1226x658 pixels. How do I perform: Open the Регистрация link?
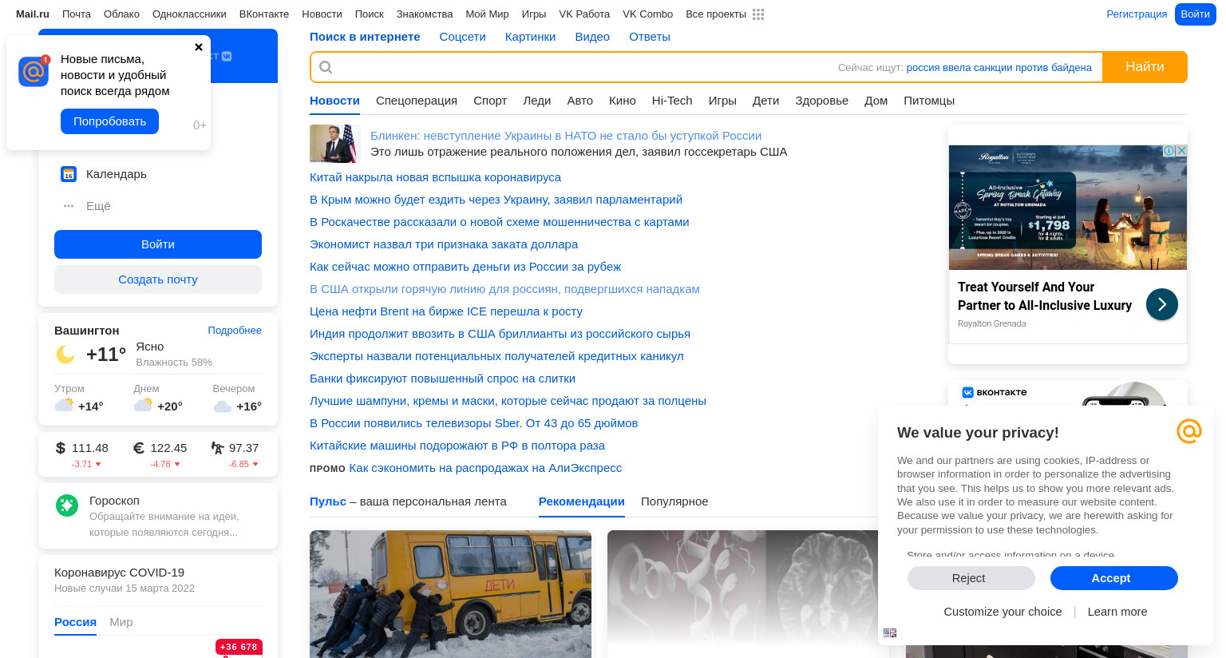(x=1137, y=14)
